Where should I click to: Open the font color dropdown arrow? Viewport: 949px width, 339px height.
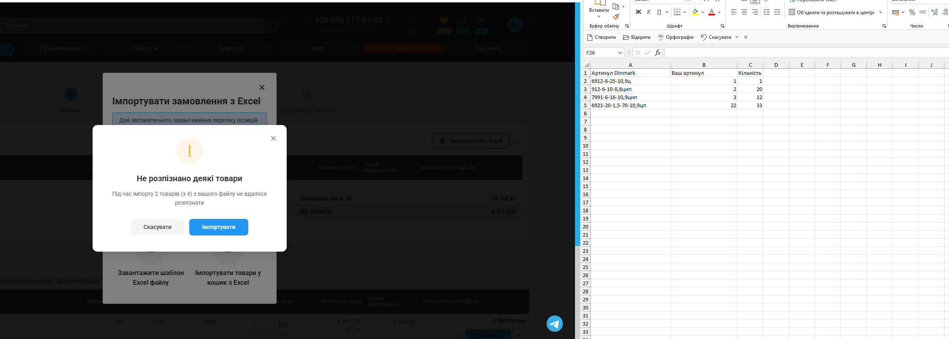pyautogui.click(x=719, y=12)
